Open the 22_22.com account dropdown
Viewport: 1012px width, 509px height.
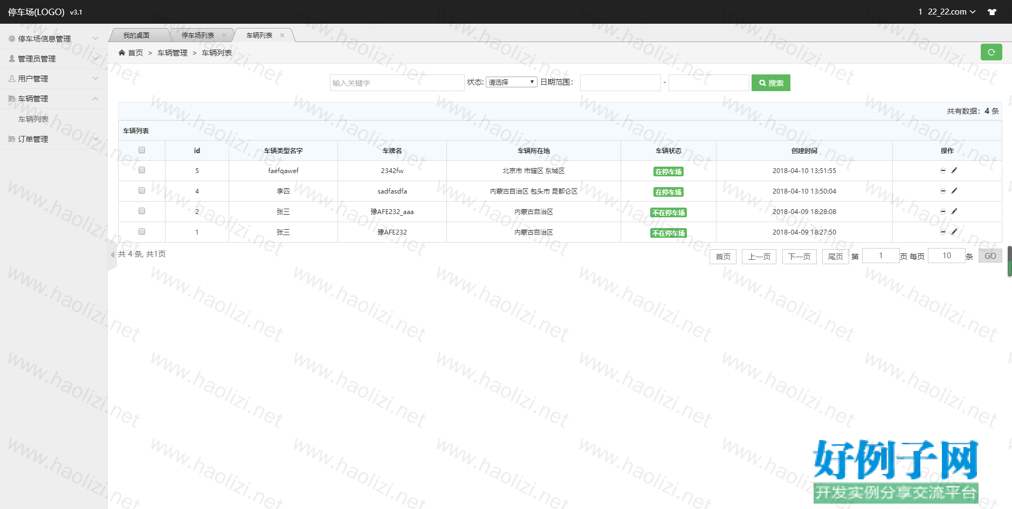tap(951, 12)
